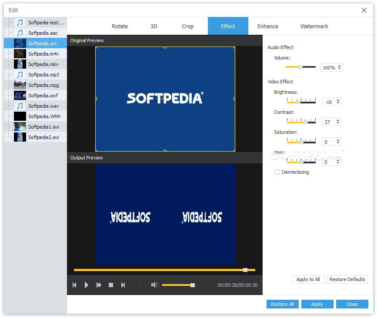Switch to the Crop tab
Screen dimensions: 377x318
point(187,26)
